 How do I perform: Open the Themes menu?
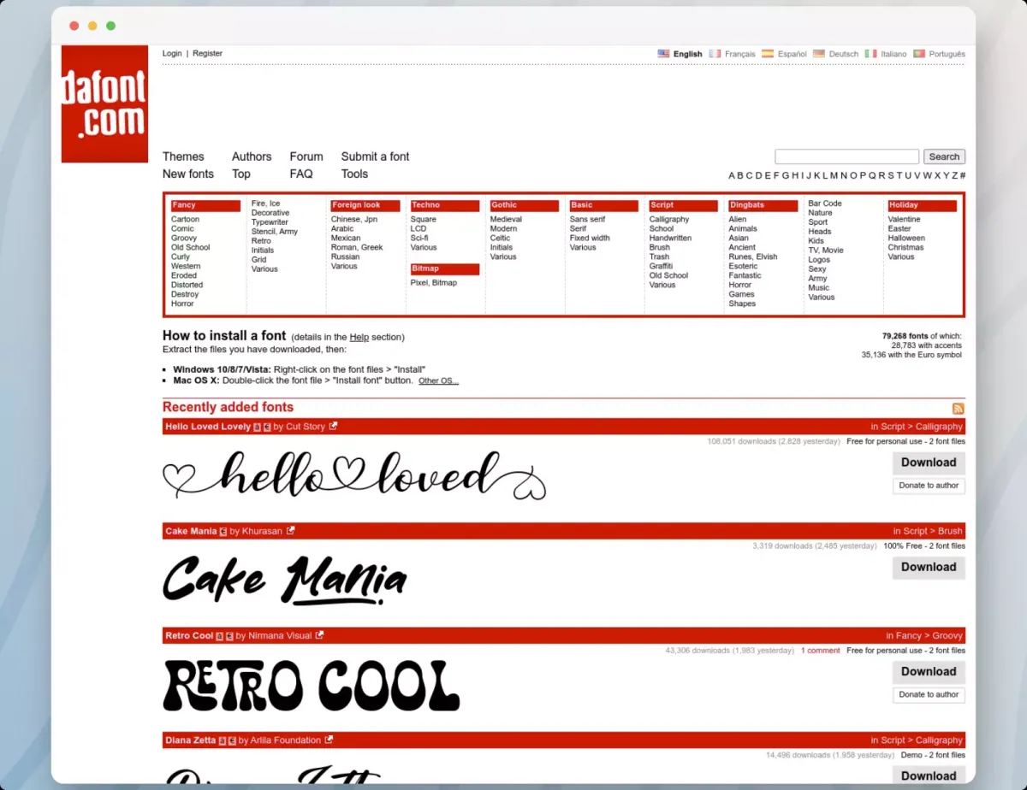(183, 156)
